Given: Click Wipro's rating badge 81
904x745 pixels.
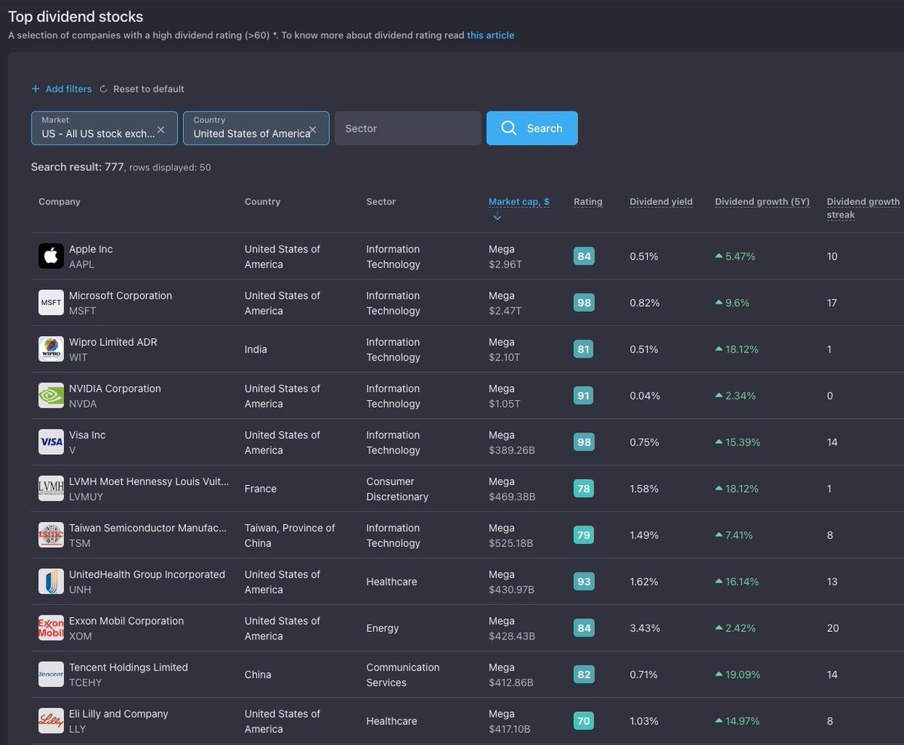Looking at the screenshot, I should point(584,350).
